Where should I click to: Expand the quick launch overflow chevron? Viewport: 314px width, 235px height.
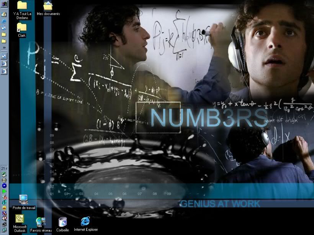(4, 47)
